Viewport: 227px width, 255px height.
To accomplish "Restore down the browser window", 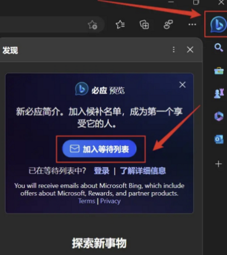I will coord(196,2).
